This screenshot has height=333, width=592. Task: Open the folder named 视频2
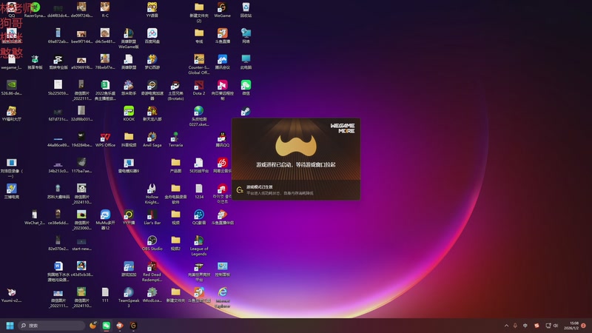coord(175,243)
